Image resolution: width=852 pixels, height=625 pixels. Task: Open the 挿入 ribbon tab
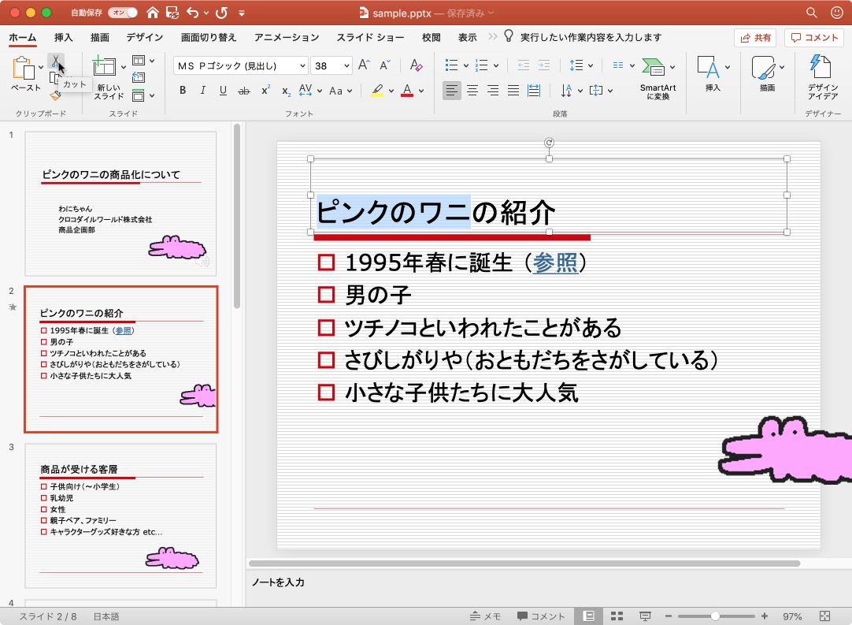click(64, 37)
